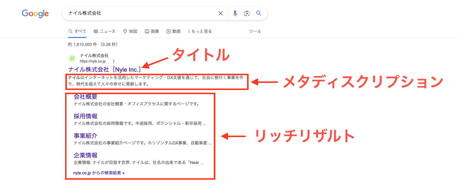
Task: Start voice search with microphone icon
Action: [x=235, y=13]
